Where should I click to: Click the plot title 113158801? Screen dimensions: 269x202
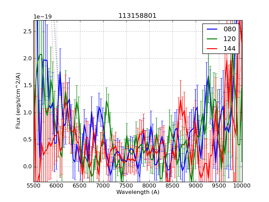click(x=138, y=16)
